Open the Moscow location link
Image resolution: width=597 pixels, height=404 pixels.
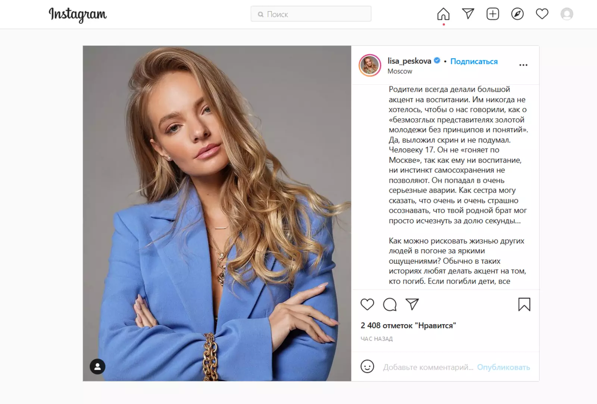point(400,71)
